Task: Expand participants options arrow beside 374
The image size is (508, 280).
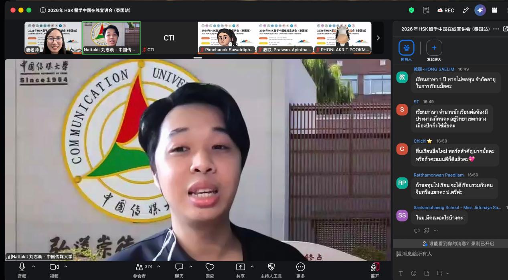Action: [158, 266]
